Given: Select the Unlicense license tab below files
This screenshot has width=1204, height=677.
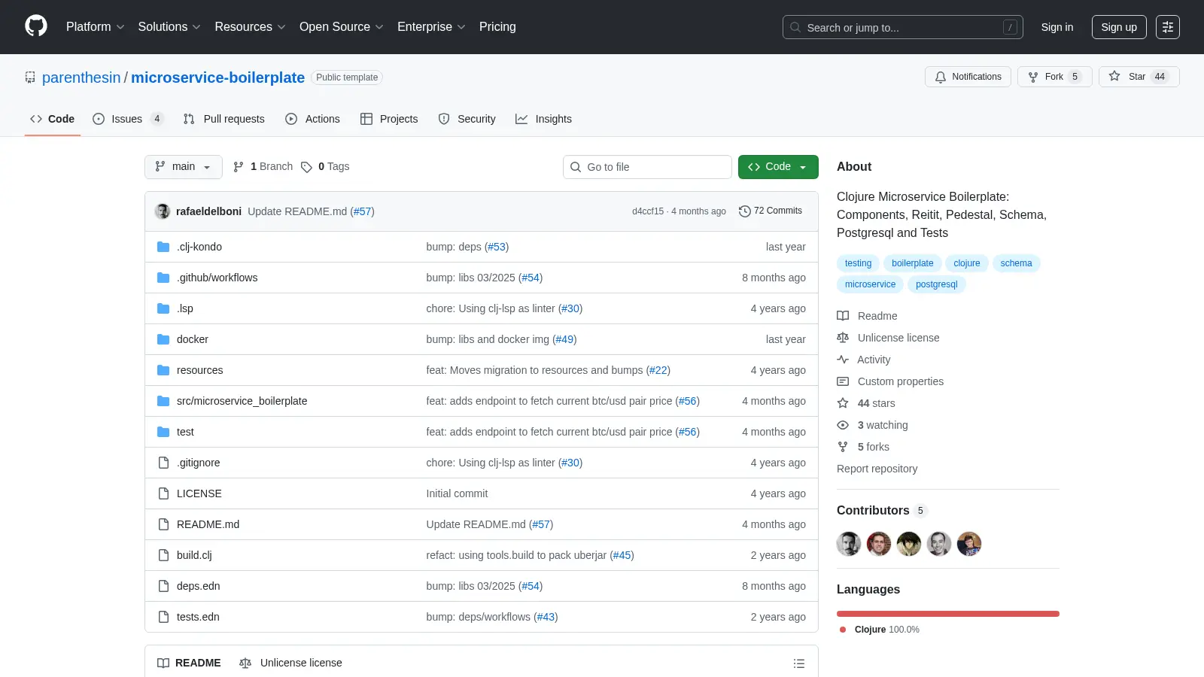Looking at the screenshot, I should pos(290,663).
